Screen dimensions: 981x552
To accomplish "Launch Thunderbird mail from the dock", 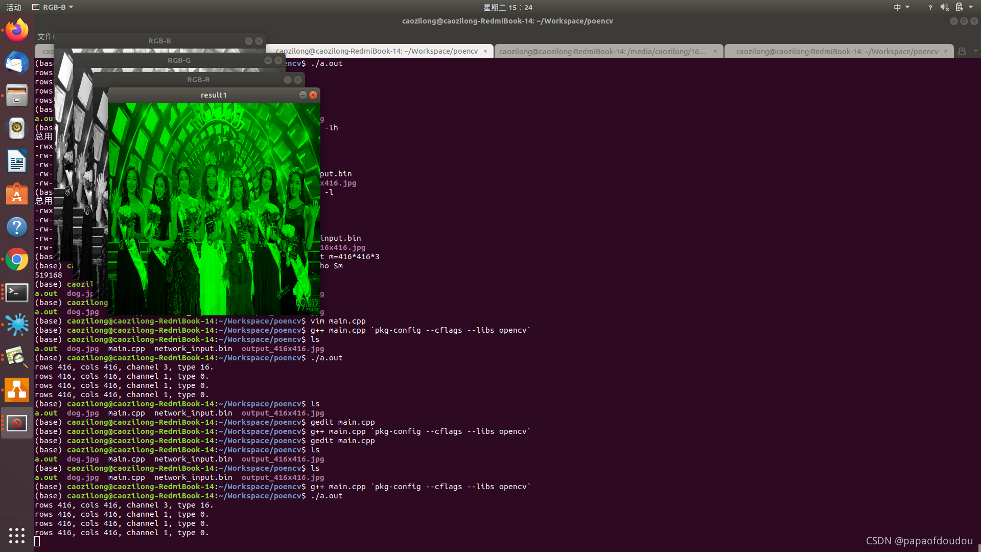I will [17, 63].
